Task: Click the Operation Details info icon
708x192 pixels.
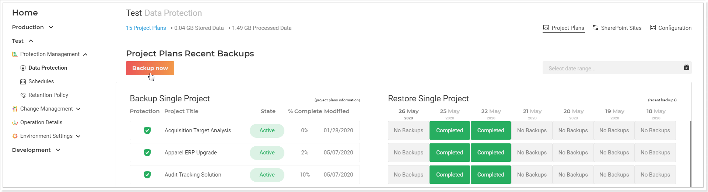Action: coord(15,122)
